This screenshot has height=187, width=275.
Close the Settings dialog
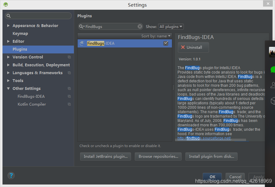pos(268,3)
